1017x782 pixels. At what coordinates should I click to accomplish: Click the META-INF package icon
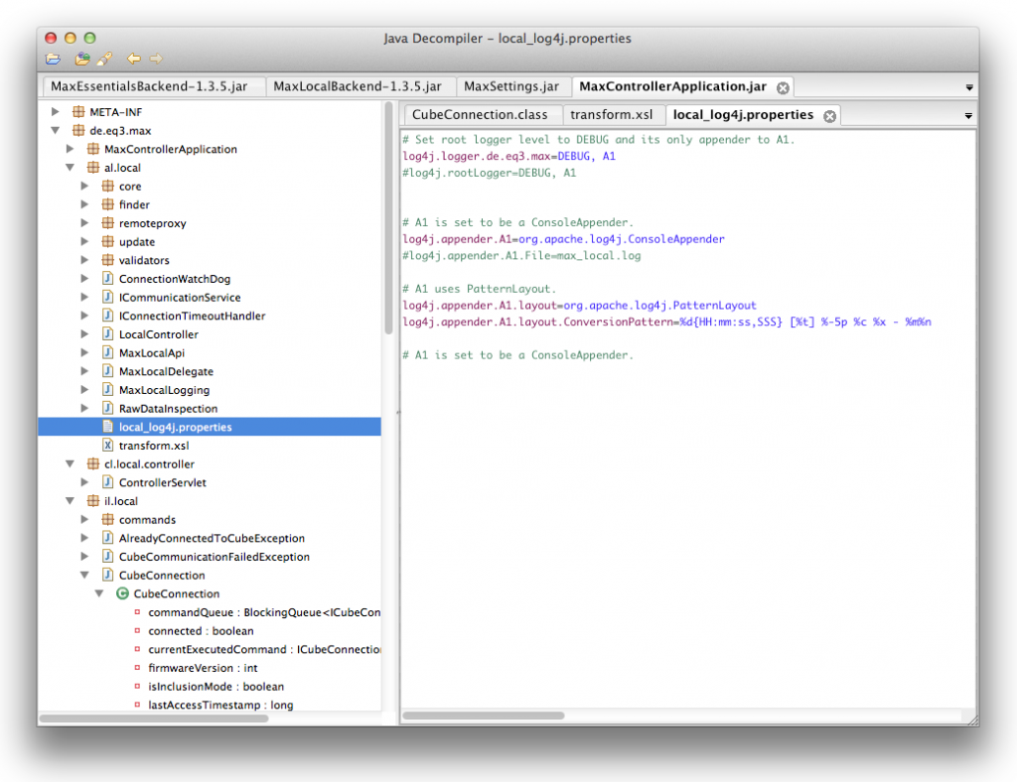point(77,111)
